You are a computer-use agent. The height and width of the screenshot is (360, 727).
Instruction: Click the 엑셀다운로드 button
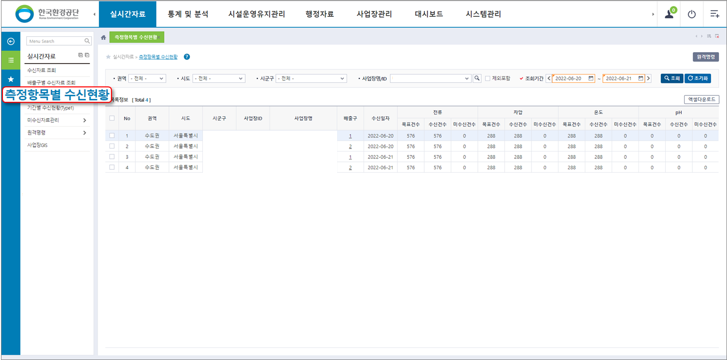point(702,99)
